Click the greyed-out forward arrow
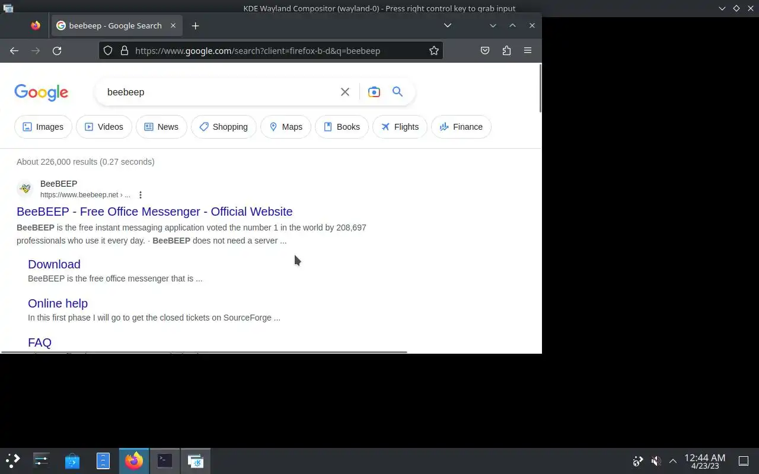 36,51
